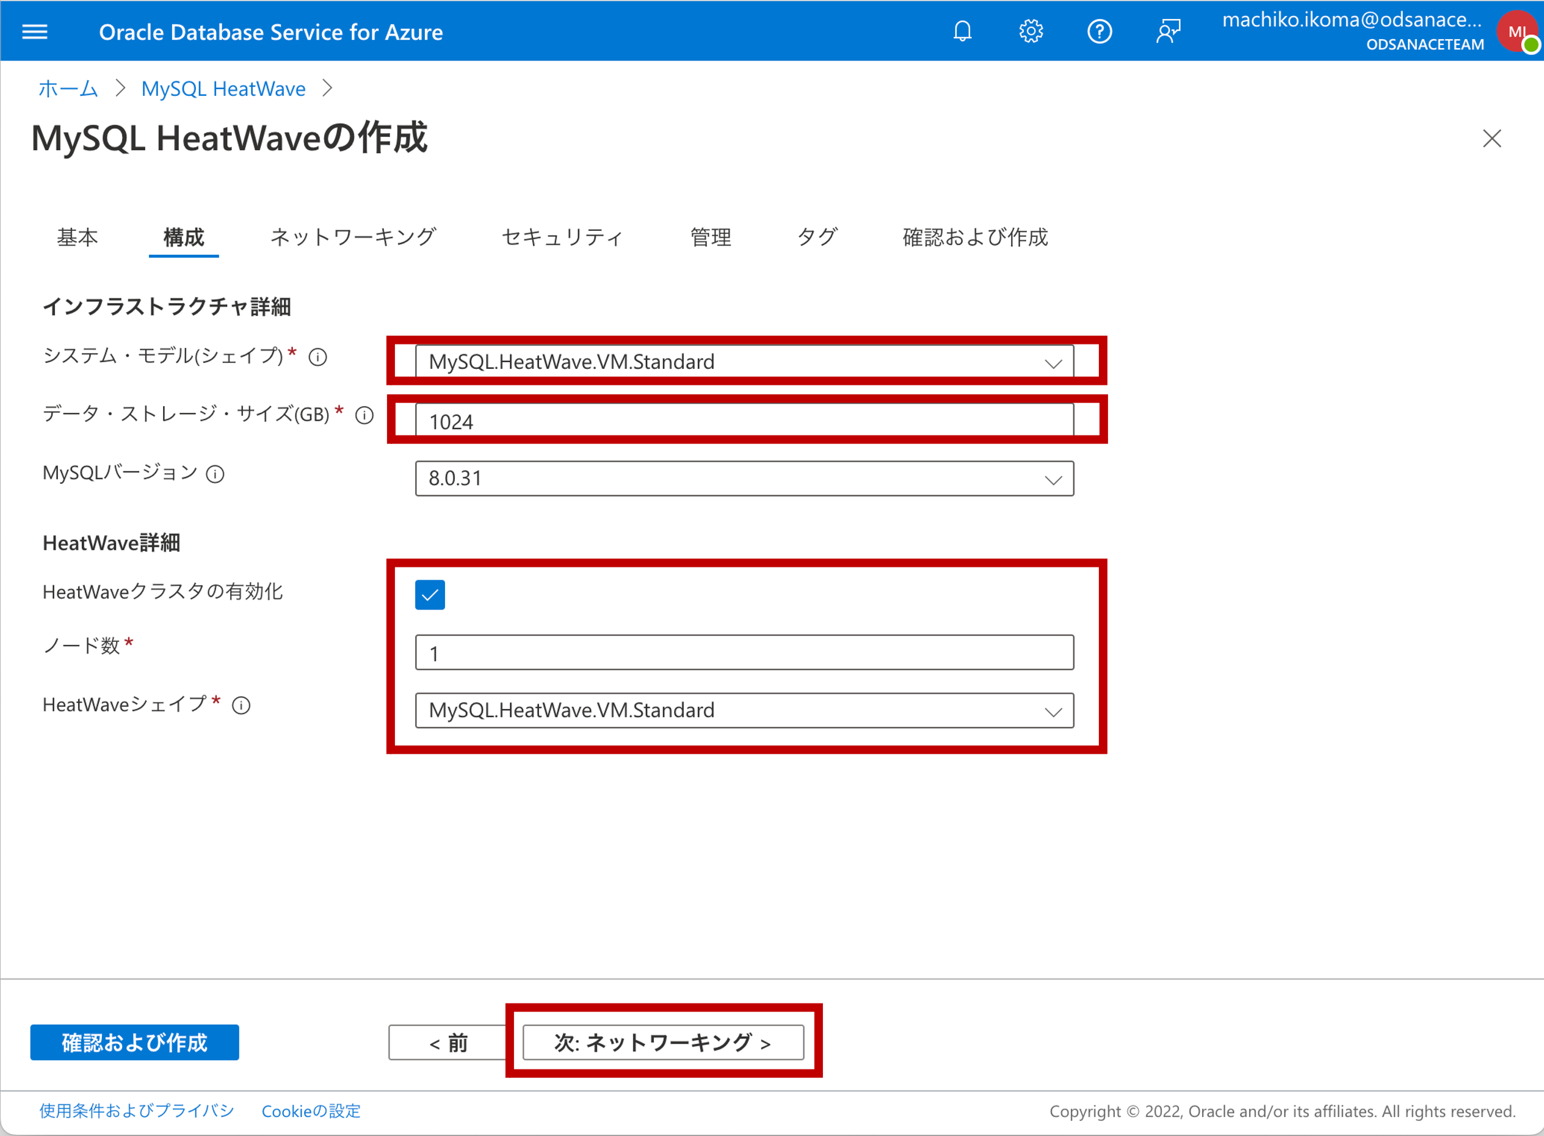Uncheck HeatWaveクラスタの有効化 checkbox

[430, 595]
